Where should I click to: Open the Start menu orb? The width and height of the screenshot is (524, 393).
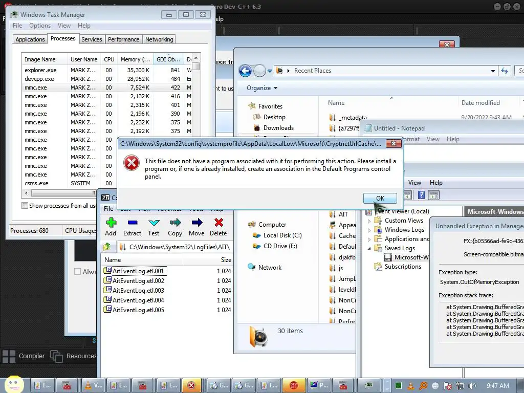click(14, 385)
